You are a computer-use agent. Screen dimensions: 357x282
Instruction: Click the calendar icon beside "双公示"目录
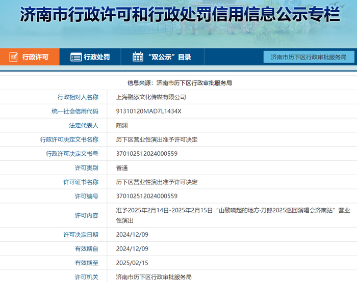(x=138, y=57)
